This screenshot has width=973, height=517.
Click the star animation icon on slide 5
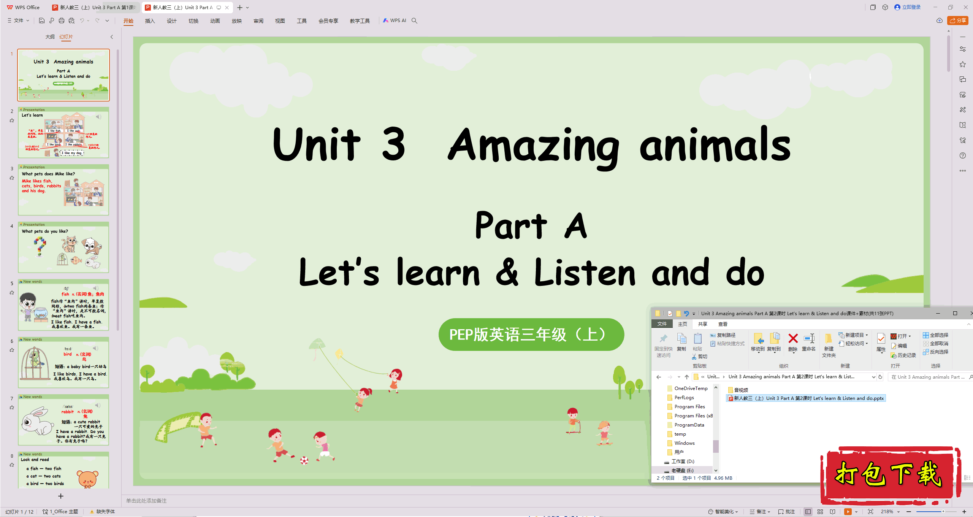12,293
